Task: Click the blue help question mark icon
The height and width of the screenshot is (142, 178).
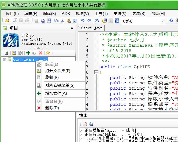Action: 171,21
